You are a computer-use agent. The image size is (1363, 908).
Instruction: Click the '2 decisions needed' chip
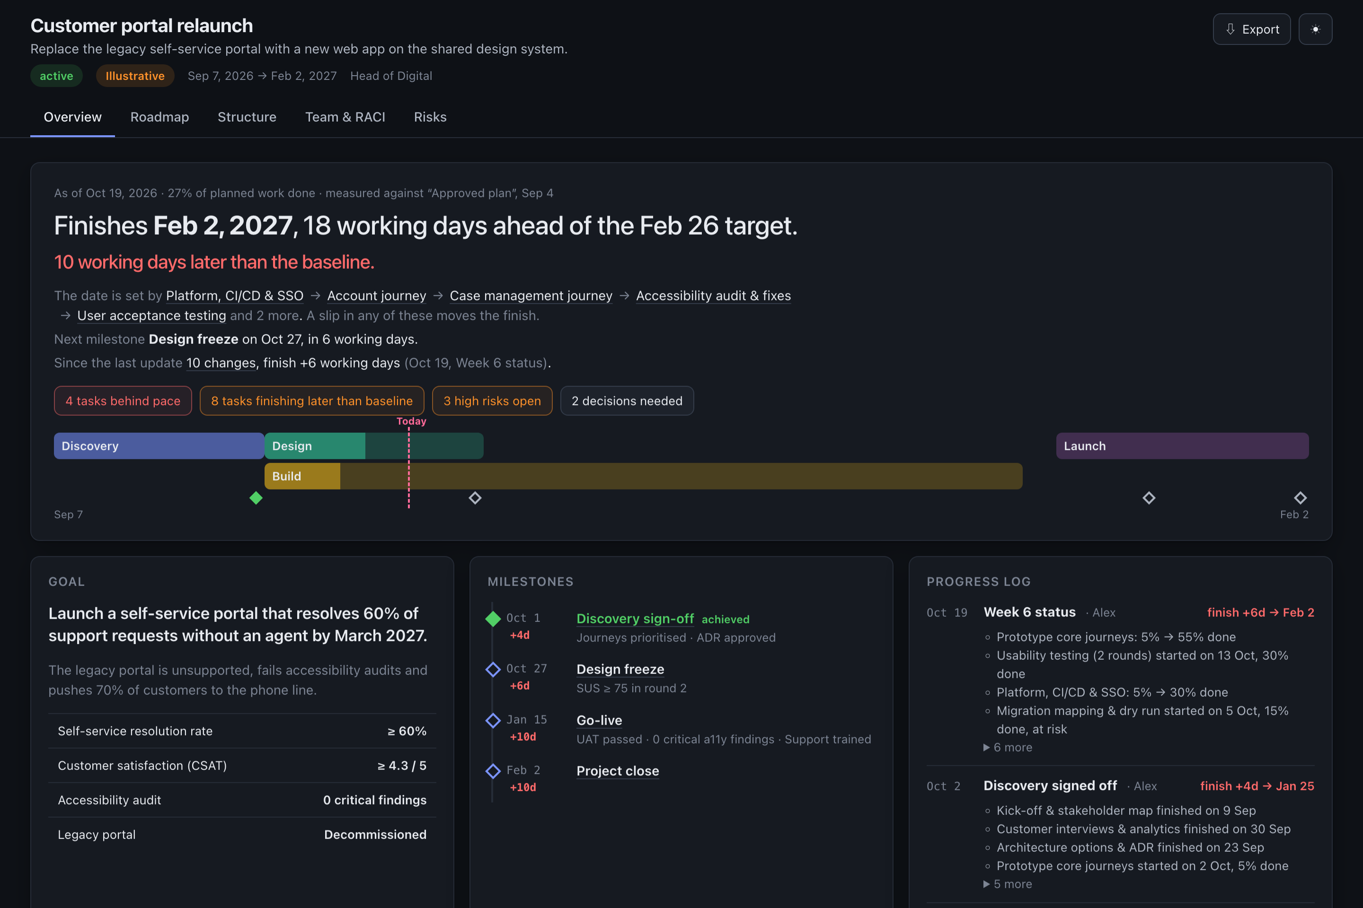(x=627, y=401)
